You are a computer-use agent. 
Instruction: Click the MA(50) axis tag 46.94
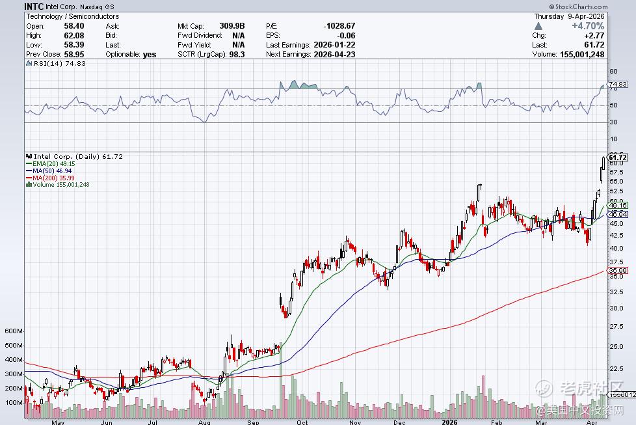click(618, 214)
